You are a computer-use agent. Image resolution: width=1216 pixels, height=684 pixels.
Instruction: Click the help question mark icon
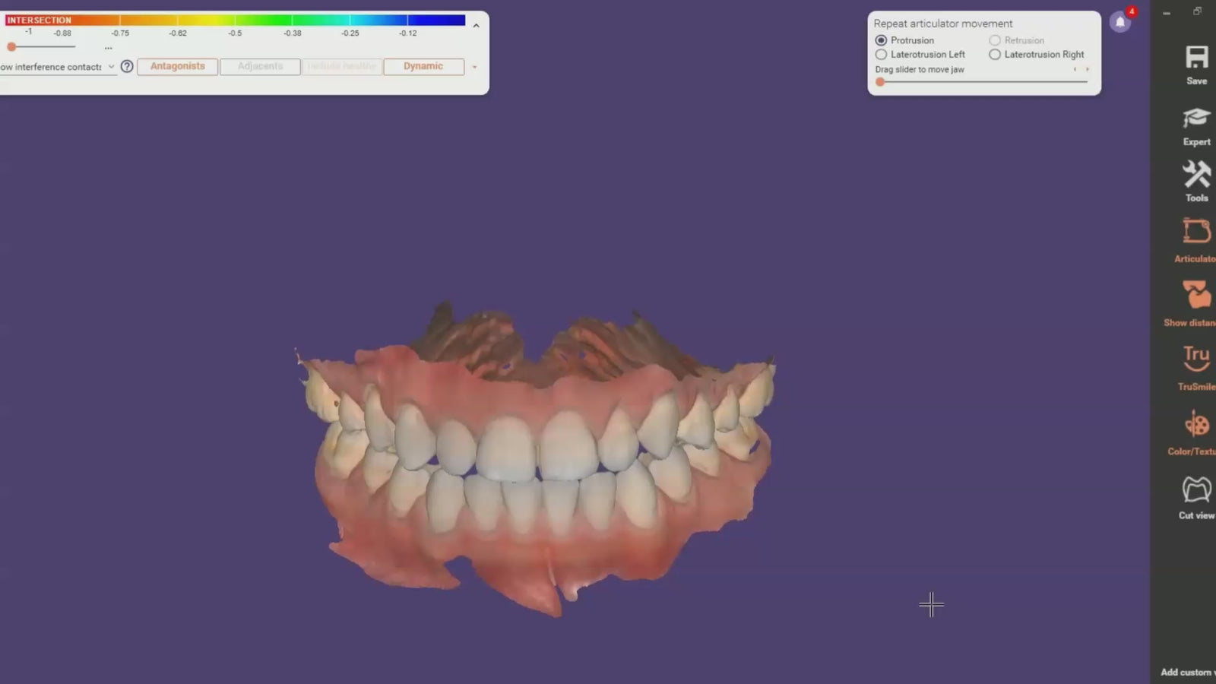(127, 67)
